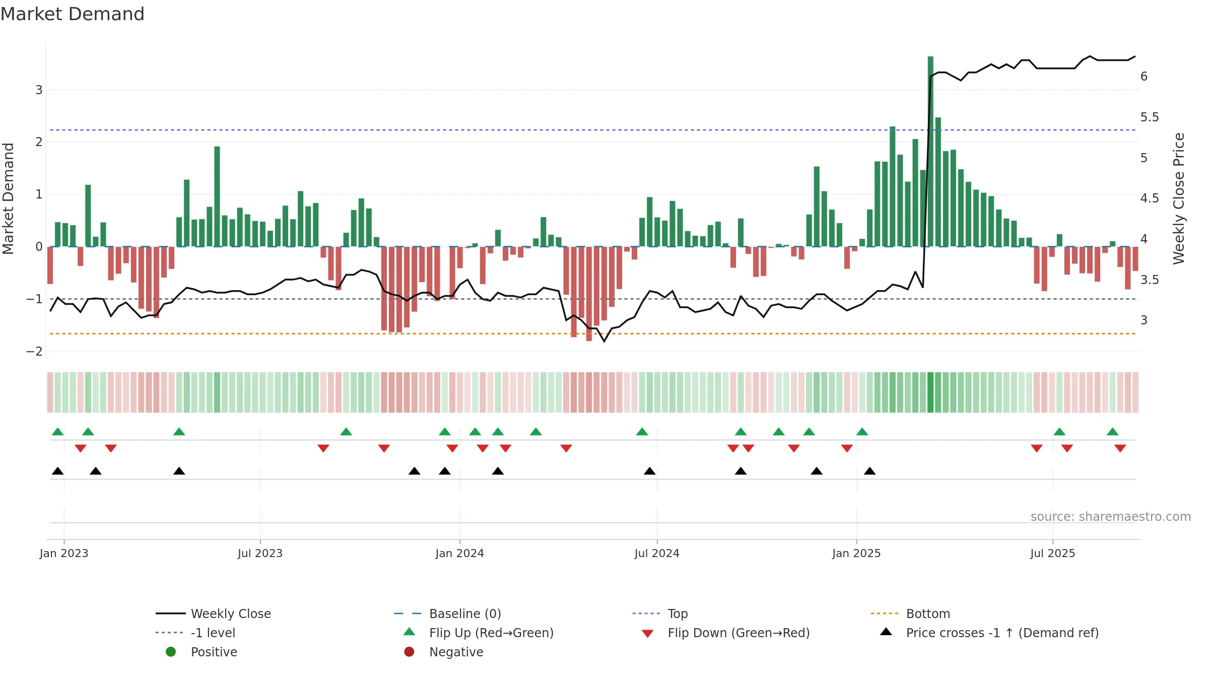Viewport: 1209px width, 680px height.
Task: Click the tallest green demand bar in 2025
Action: (930, 151)
